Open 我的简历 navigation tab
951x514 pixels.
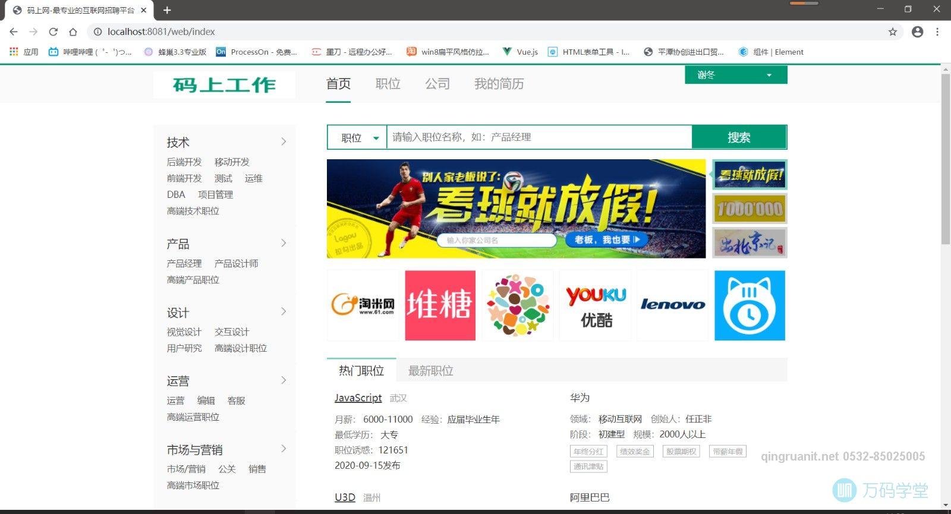[499, 84]
